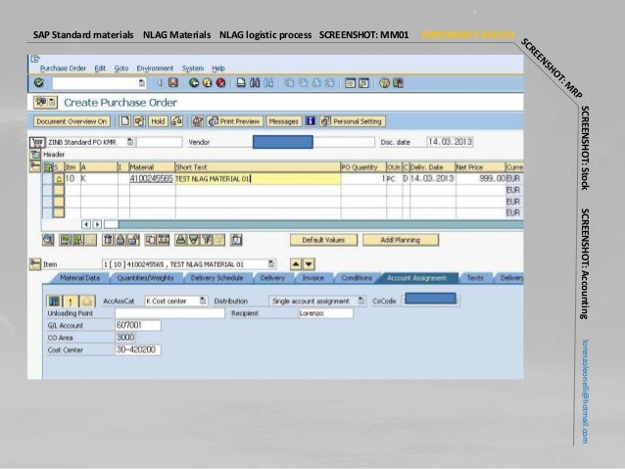Screen dimensions: 625x469
Task: Open the Help menu
Action: pos(218,69)
